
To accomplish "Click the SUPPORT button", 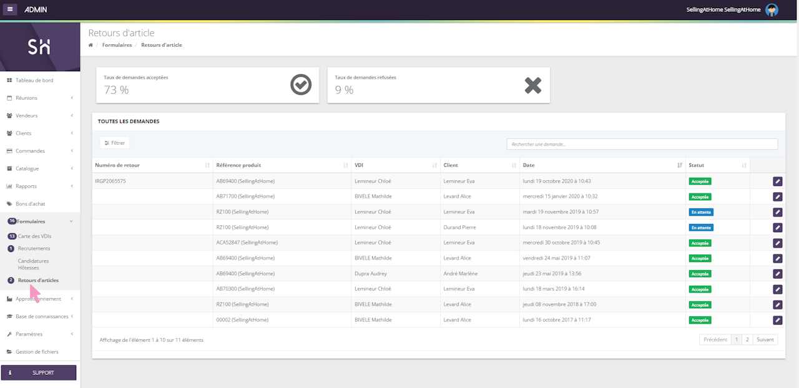I will click(x=39, y=372).
